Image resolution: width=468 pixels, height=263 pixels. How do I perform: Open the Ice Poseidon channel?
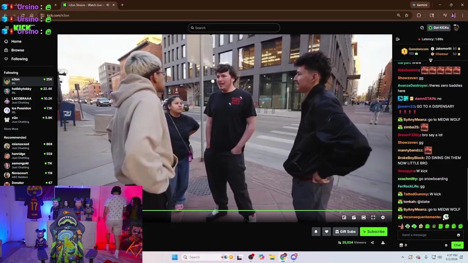coord(28,110)
